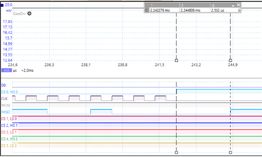Open the GateDrv channel settings gear
This screenshot has width=262, height=157.
[29, 13]
